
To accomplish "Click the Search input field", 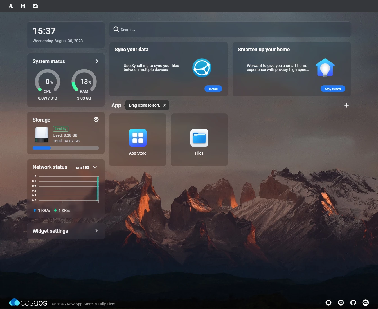I will (x=230, y=30).
